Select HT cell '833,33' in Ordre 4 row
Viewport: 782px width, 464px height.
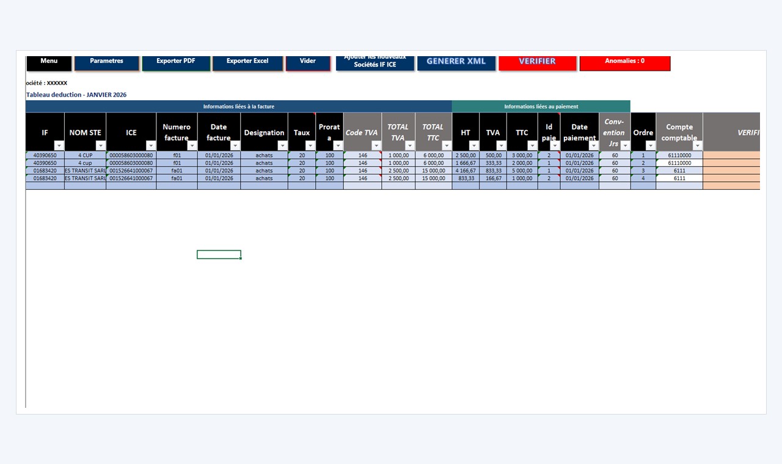(x=466, y=178)
